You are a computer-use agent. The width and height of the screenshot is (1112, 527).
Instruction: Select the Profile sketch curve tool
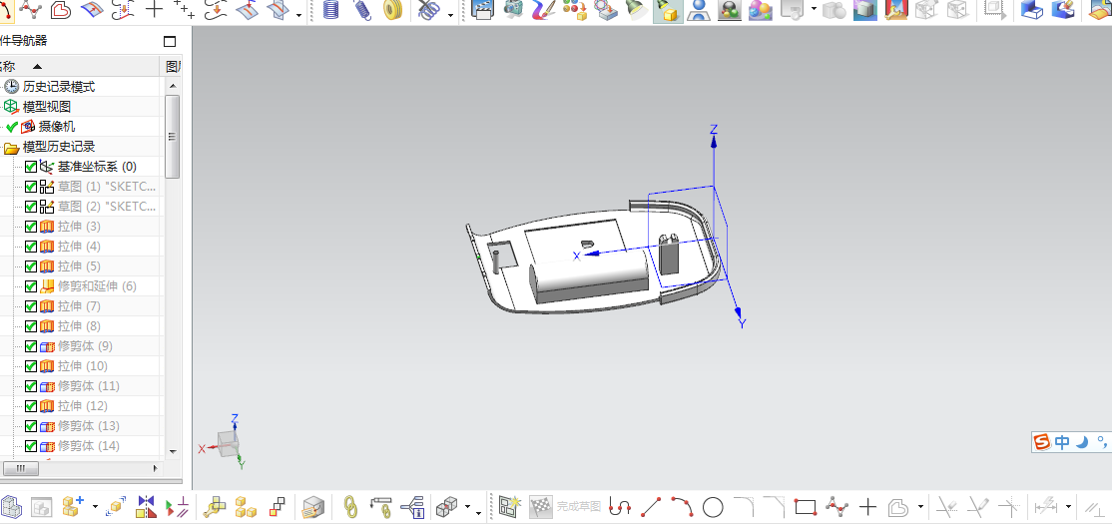(x=620, y=507)
